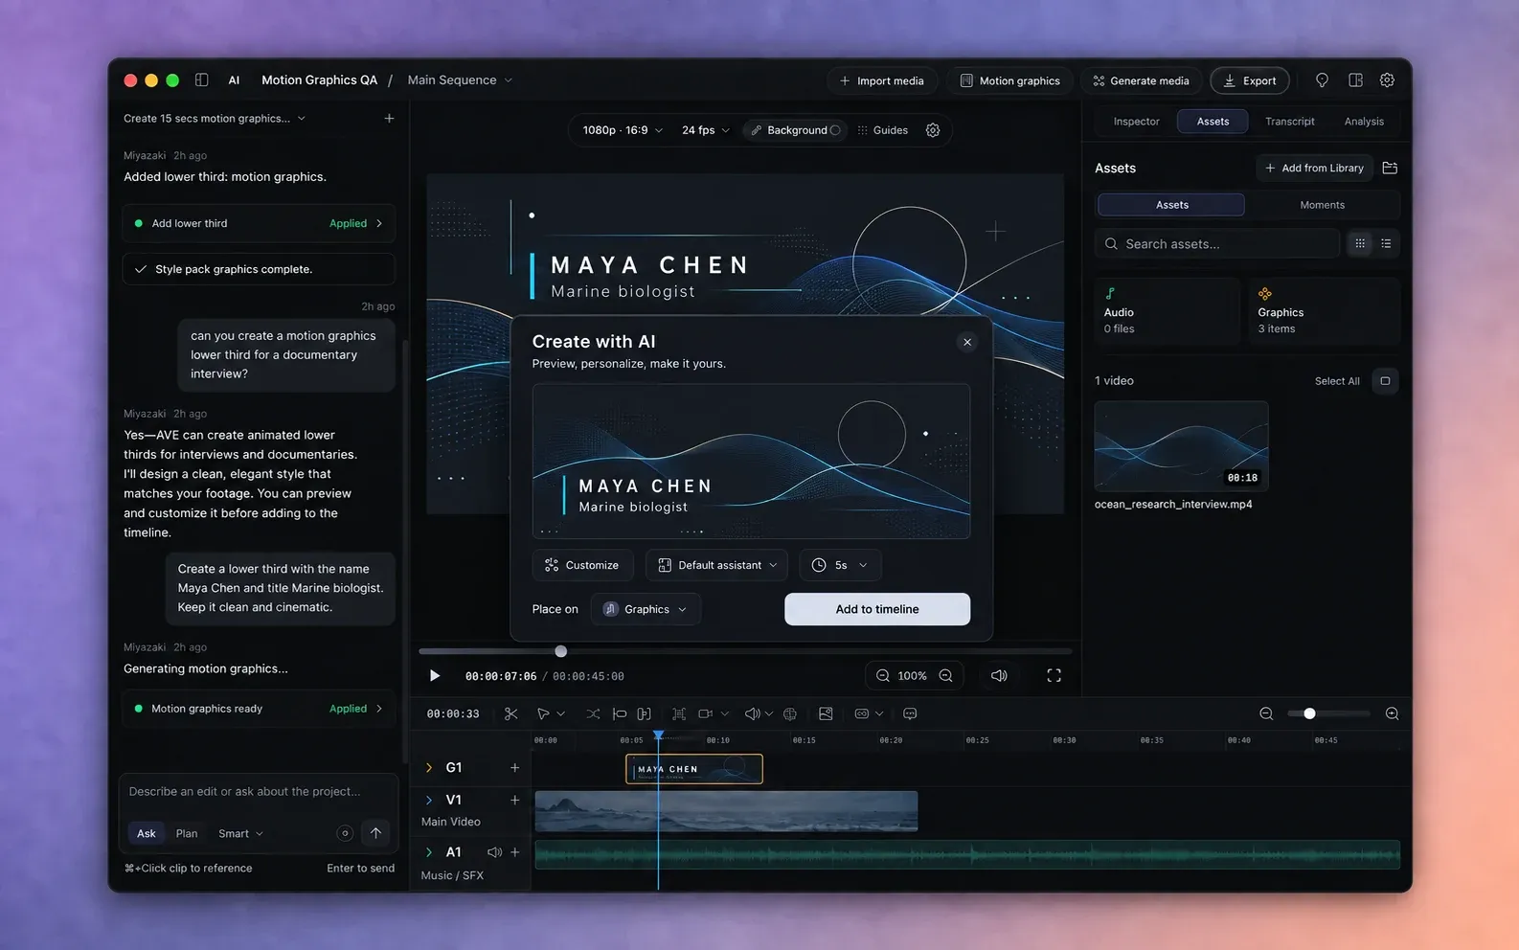Toggle the layout panels icon in the title bar

click(x=1355, y=80)
